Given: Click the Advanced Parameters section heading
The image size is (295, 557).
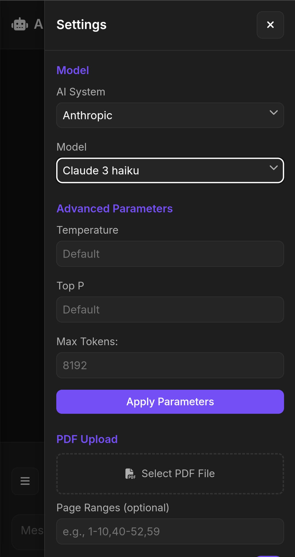Looking at the screenshot, I should (x=114, y=209).
